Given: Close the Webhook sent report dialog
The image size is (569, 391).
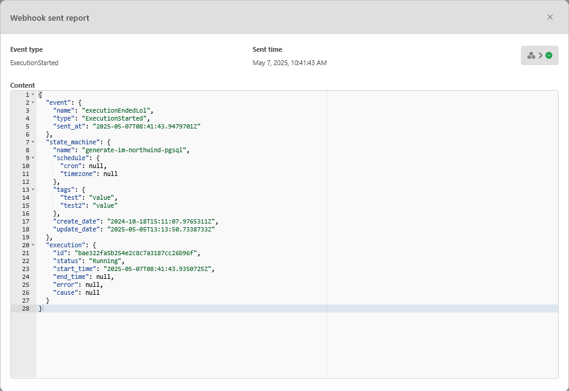Looking at the screenshot, I should 550,17.
